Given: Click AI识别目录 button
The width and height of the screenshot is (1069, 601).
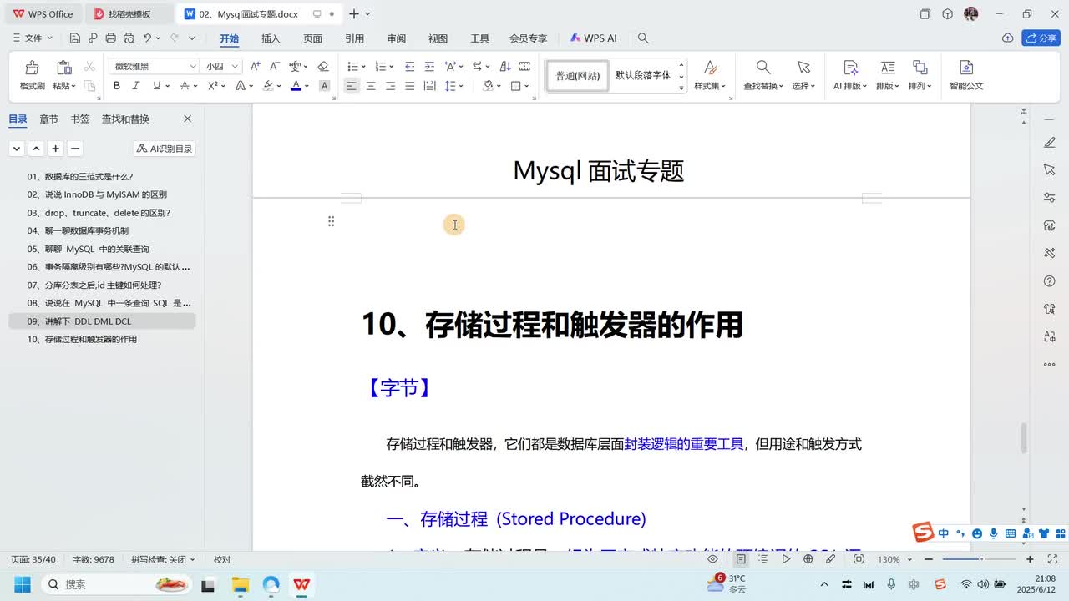Looking at the screenshot, I should pyautogui.click(x=165, y=149).
